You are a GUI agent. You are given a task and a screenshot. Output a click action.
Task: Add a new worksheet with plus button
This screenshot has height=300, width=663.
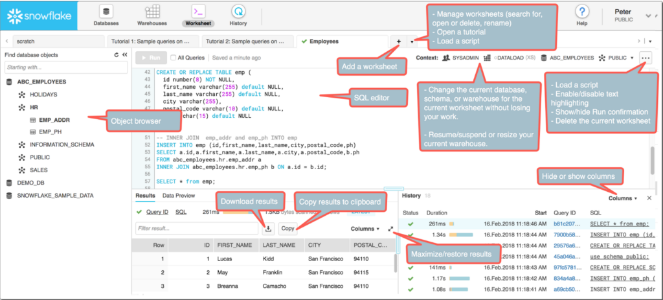(399, 41)
